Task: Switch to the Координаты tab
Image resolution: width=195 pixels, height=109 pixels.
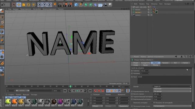Action: tap(146, 63)
